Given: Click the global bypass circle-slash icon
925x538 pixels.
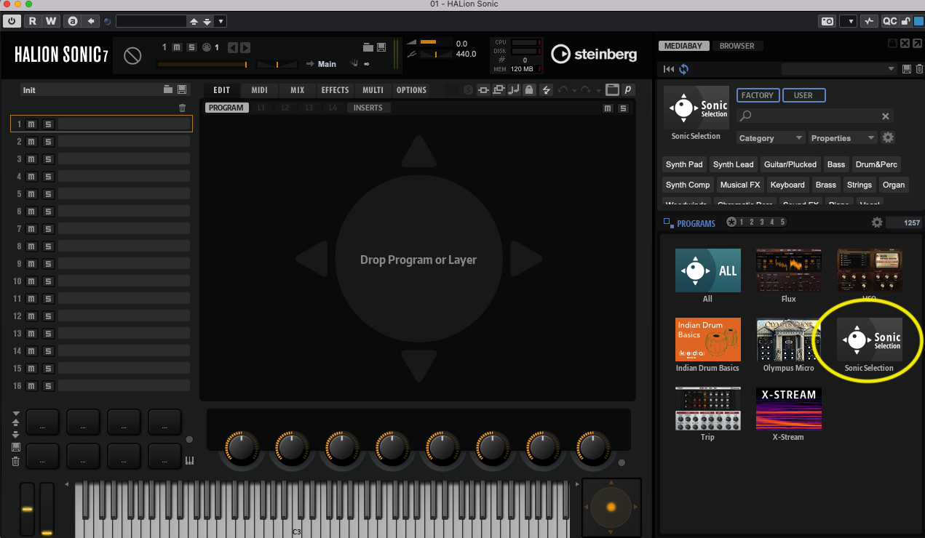Looking at the screenshot, I should pyautogui.click(x=132, y=55).
